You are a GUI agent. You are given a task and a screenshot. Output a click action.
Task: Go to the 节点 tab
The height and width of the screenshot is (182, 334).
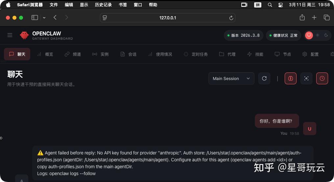(283, 54)
